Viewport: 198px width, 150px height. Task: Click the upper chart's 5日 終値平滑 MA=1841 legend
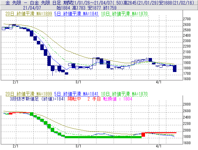[76, 14]
